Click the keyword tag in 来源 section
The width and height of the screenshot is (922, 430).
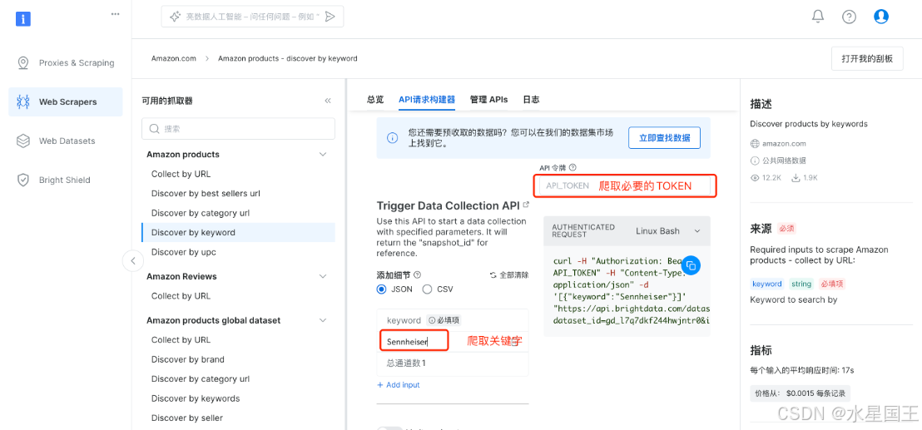(x=767, y=284)
